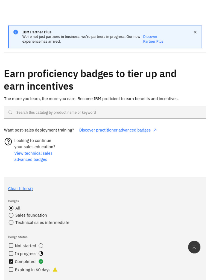210x280 pixels.
Task: Select the All badges radio button
Action: click(11, 208)
